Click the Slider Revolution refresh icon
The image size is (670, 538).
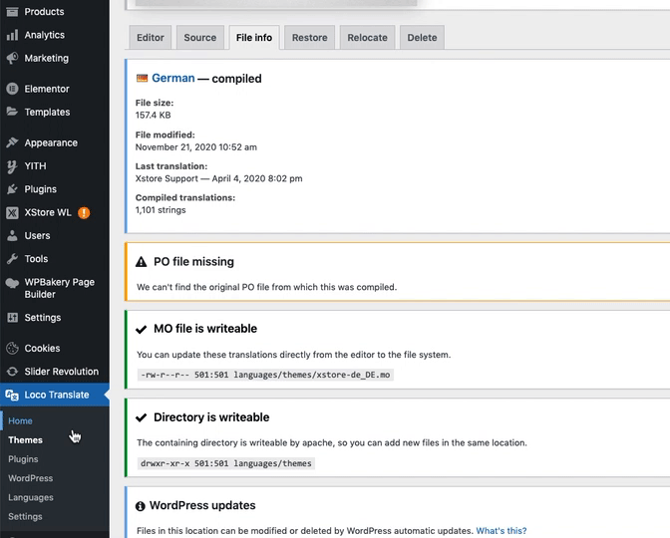(x=12, y=372)
